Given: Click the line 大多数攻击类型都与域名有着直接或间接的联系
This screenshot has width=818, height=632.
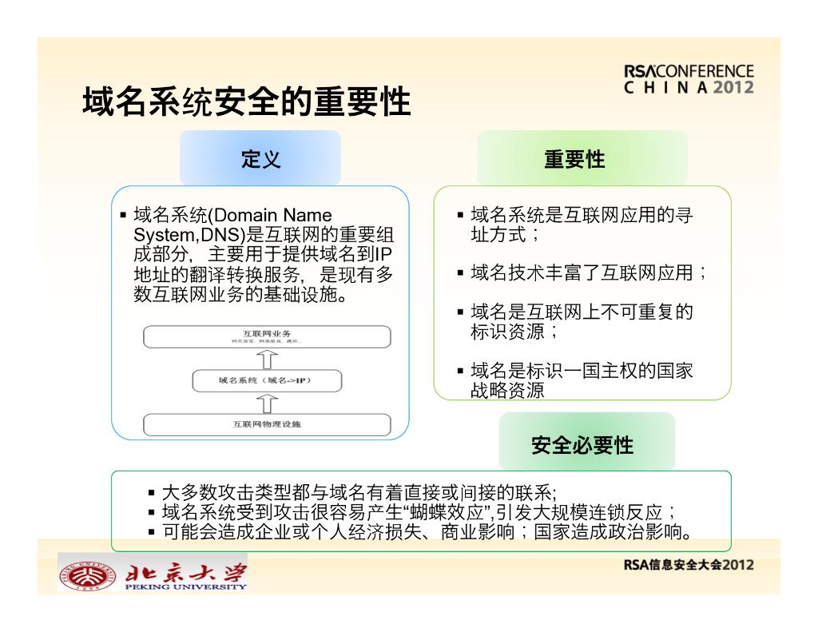Looking at the screenshot, I should pos(359,492).
